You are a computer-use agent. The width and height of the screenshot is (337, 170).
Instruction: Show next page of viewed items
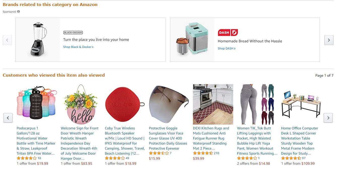328,118
